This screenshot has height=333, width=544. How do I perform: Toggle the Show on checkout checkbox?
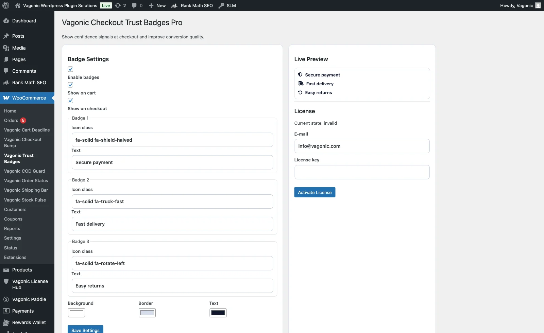[x=70, y=101]
